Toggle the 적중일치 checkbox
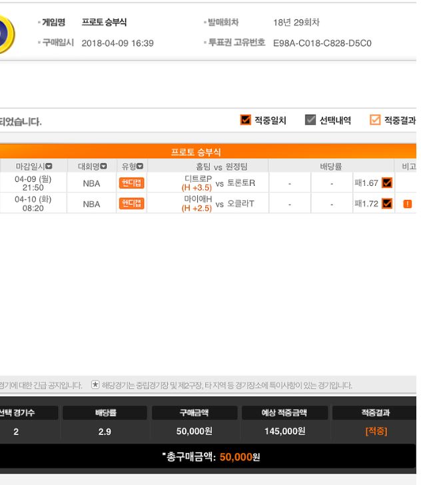 coord(246,120)
